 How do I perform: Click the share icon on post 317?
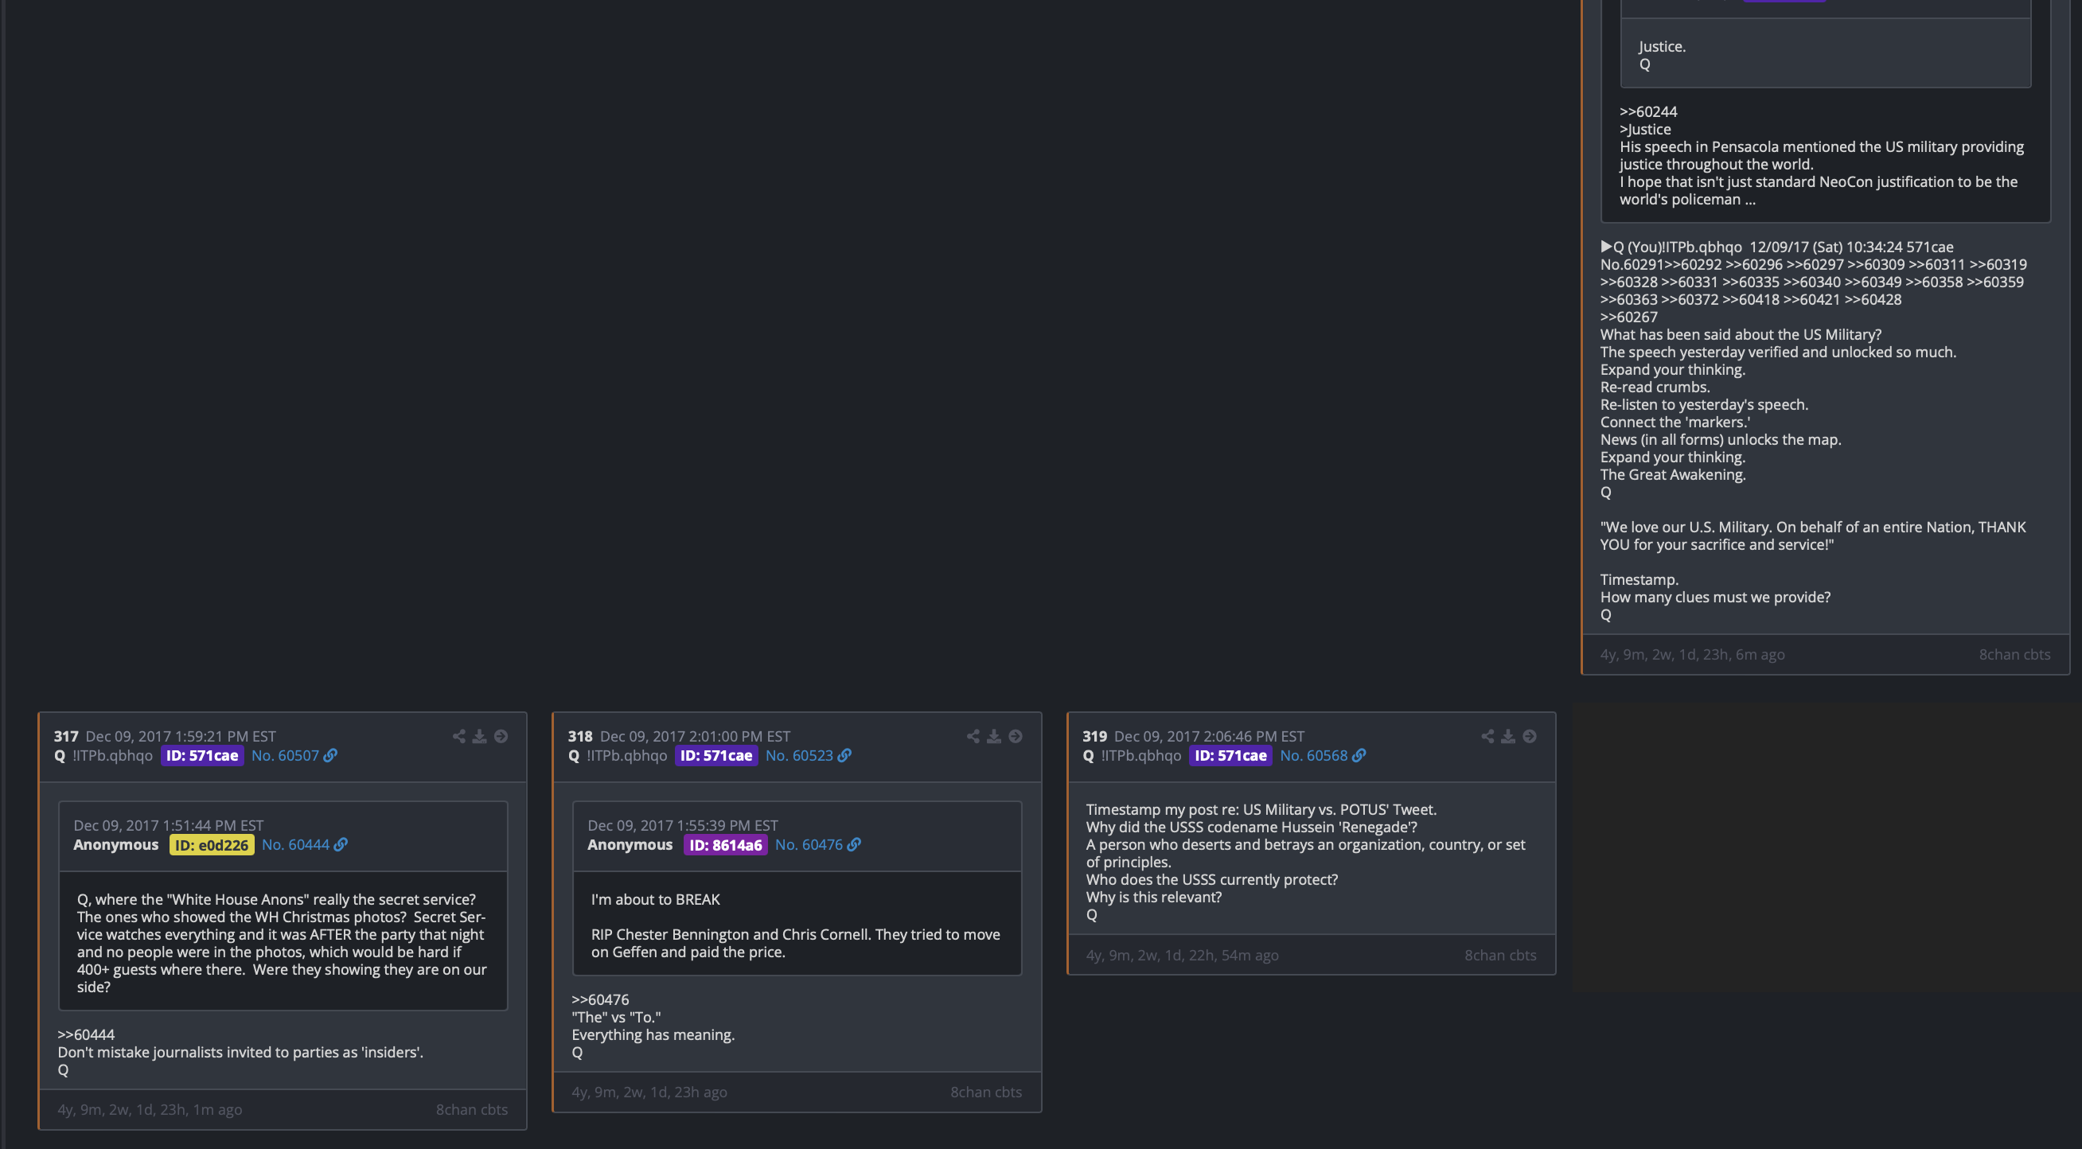coord(459,736)
